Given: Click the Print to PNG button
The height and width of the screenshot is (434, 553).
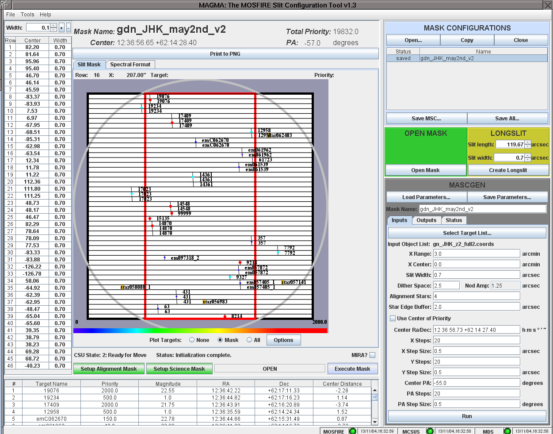Looking at the screenshot, I should point(225,54).
